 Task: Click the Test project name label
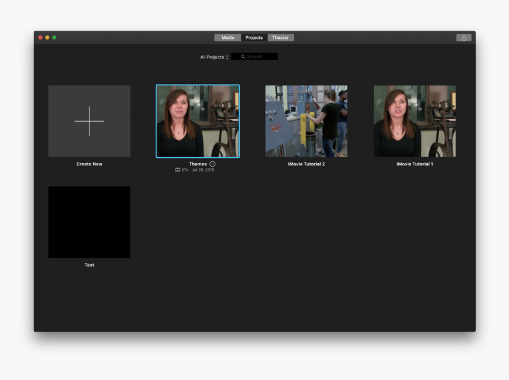click(89, 265)
